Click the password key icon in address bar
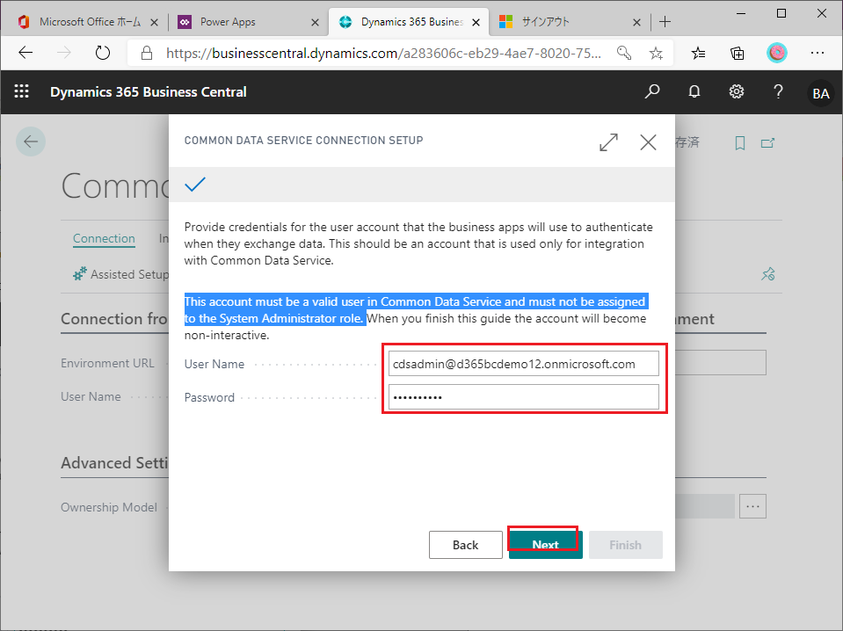 tap(623, 53)
